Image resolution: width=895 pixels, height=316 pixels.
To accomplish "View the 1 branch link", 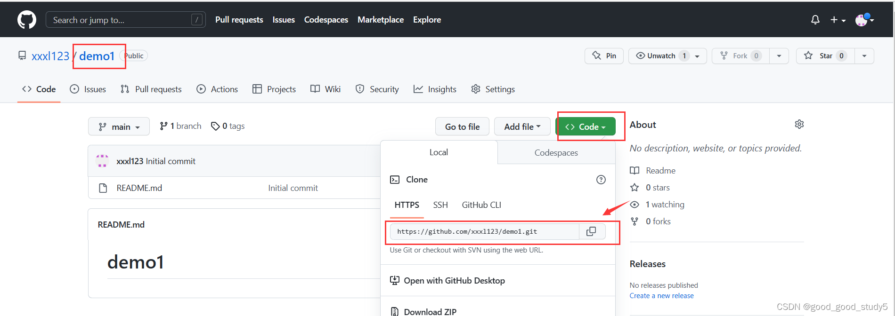I will pyautogui.click(x=180, y=126).
